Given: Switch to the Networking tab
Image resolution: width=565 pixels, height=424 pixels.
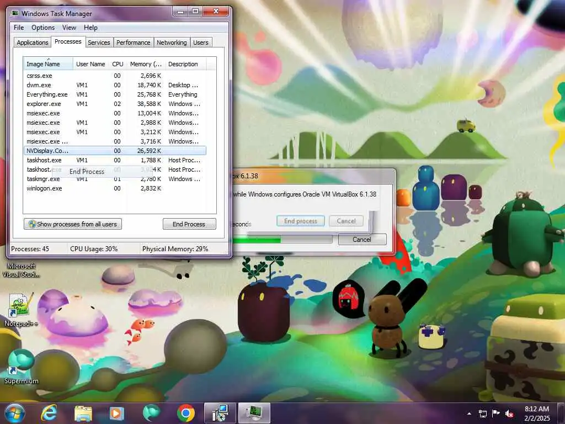Looking at the screenshot, I should coord(172,42).
